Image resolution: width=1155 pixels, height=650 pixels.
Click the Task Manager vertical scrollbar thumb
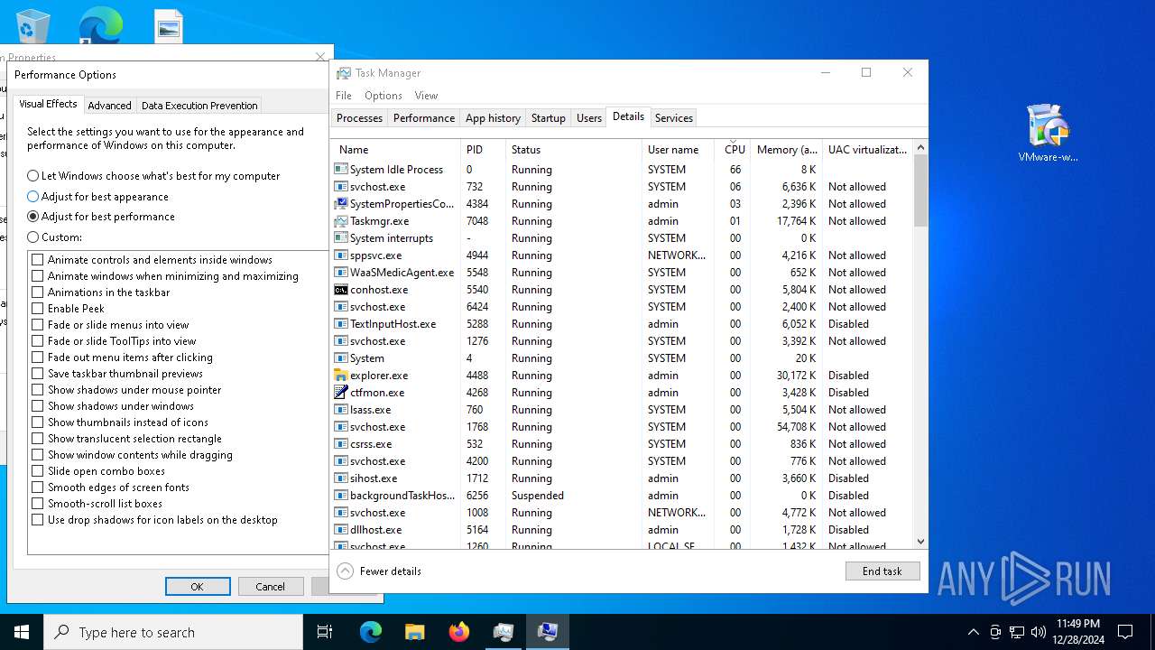pyautogui.click(x=920, y=190)
